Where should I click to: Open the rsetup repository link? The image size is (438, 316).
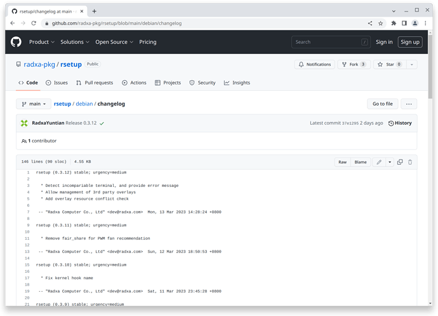[x=71, y=64]
